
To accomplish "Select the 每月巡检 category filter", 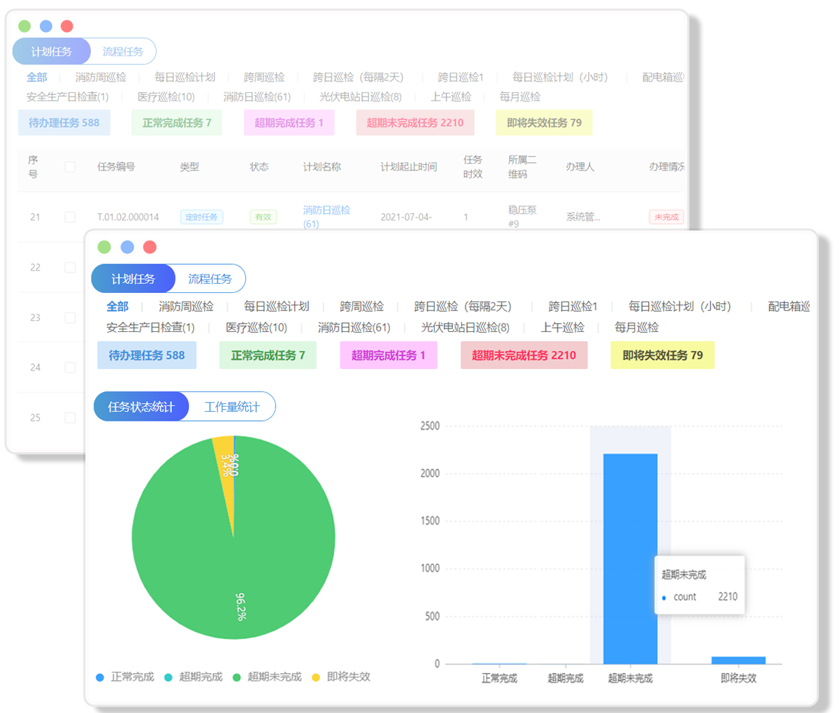I will click(636, 327).
